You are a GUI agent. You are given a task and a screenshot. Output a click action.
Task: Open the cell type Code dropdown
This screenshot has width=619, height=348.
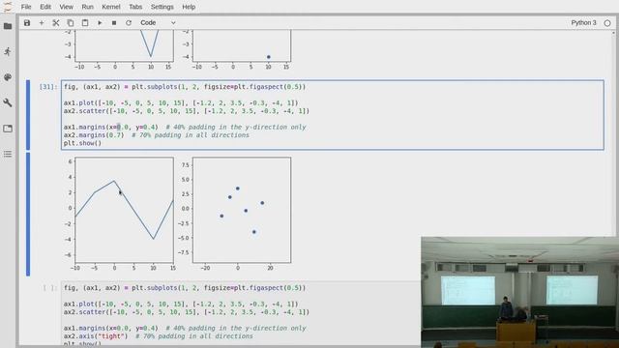158,23
